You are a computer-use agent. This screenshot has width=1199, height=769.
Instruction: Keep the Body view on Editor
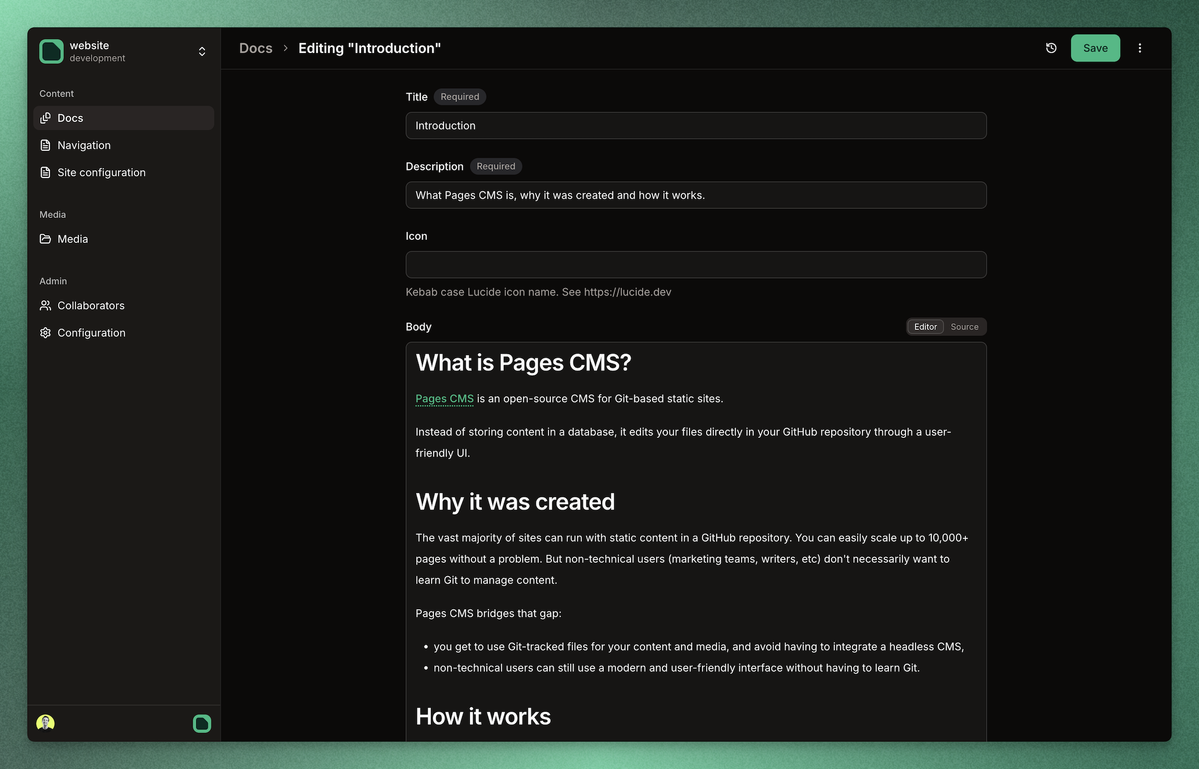coord(925,327)
